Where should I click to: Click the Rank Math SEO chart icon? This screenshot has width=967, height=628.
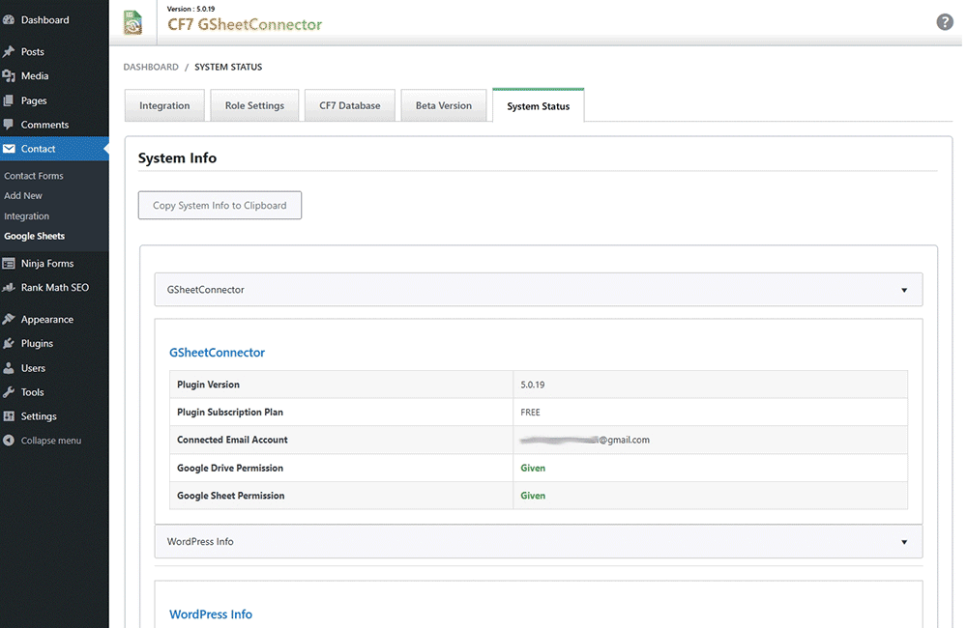[x=9, y=287]
